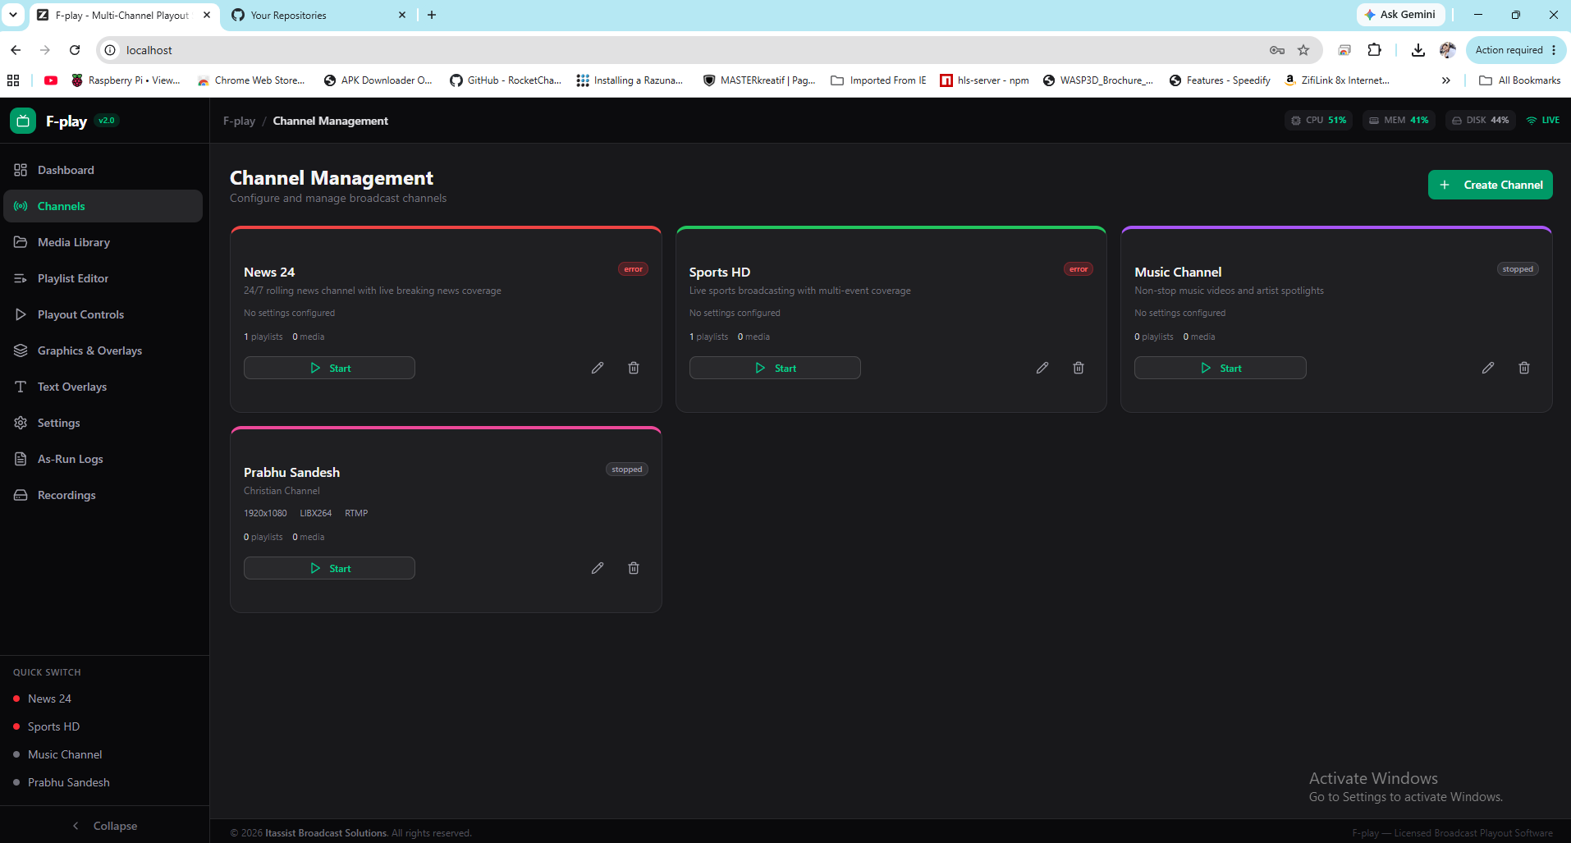Screen dimensions: 1571x843
Task: Open Chrome extensions puzzle icon
Action: (1375, 50)
